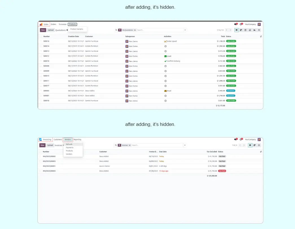Select Refunds in the Vendors dropdown menu
This screenshot has width=295, height=229.
click(69, 144)
